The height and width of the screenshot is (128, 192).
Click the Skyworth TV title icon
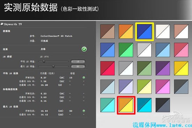[x=2, y=24]
